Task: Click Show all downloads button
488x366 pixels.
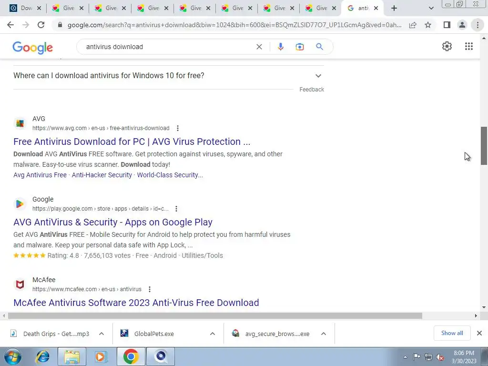Action: tap(452, 333)
